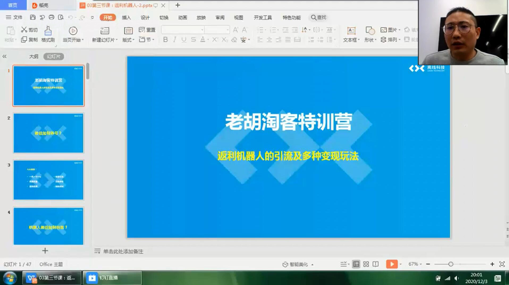Open a new tab with plus button
This screenshot has width=509, height=285.
point(178,5)
